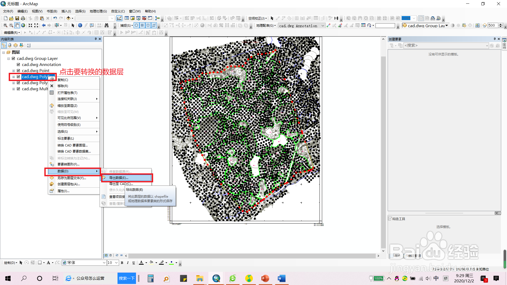Click the Save button on the toolbar
507x285 pixels.
click(x=17, y=18)
